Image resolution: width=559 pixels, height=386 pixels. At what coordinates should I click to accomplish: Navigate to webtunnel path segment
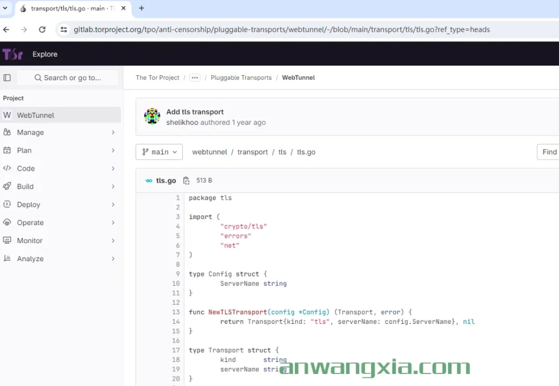(x=210, y=152)
